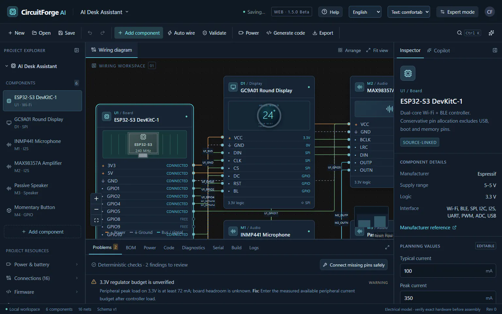Click Add component in the toolbar

(139, 33)
